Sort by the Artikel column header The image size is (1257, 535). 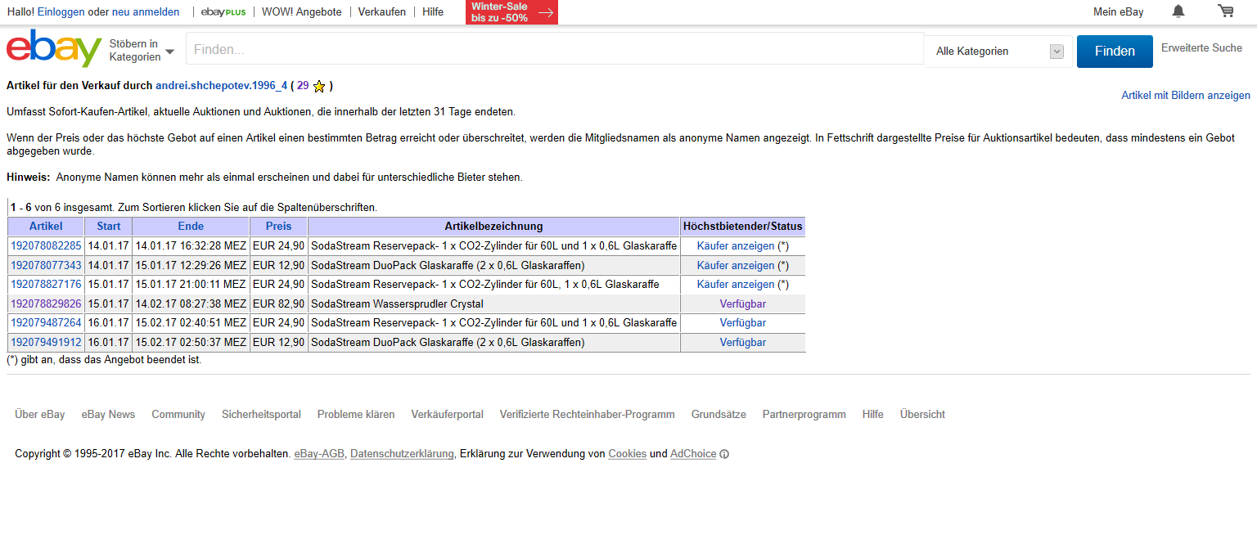(46, 227)
